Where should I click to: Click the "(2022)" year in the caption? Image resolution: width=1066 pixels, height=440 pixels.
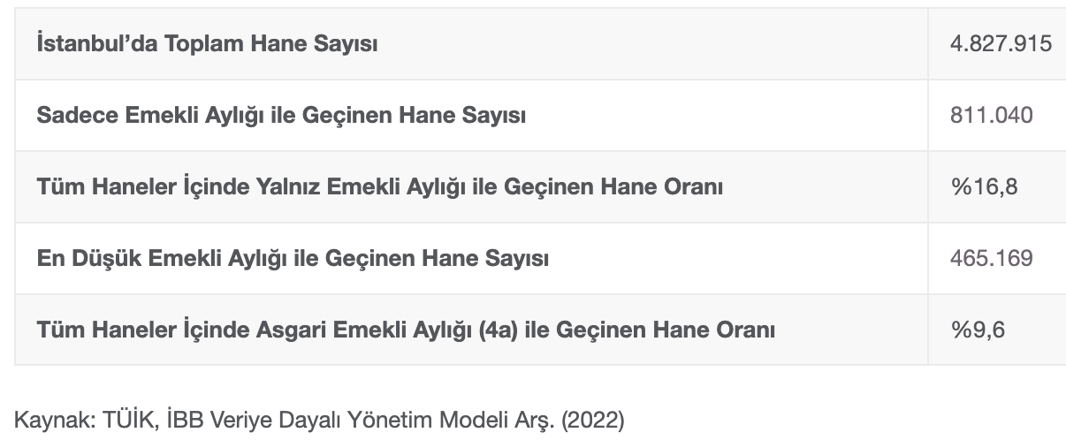(593, 421)
